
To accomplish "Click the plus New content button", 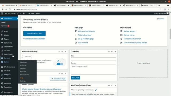I will (31, 13).
